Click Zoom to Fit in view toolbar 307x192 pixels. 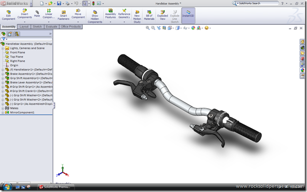pos(148,28)
